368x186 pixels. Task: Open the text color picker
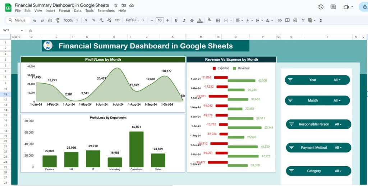click(200, 20)
